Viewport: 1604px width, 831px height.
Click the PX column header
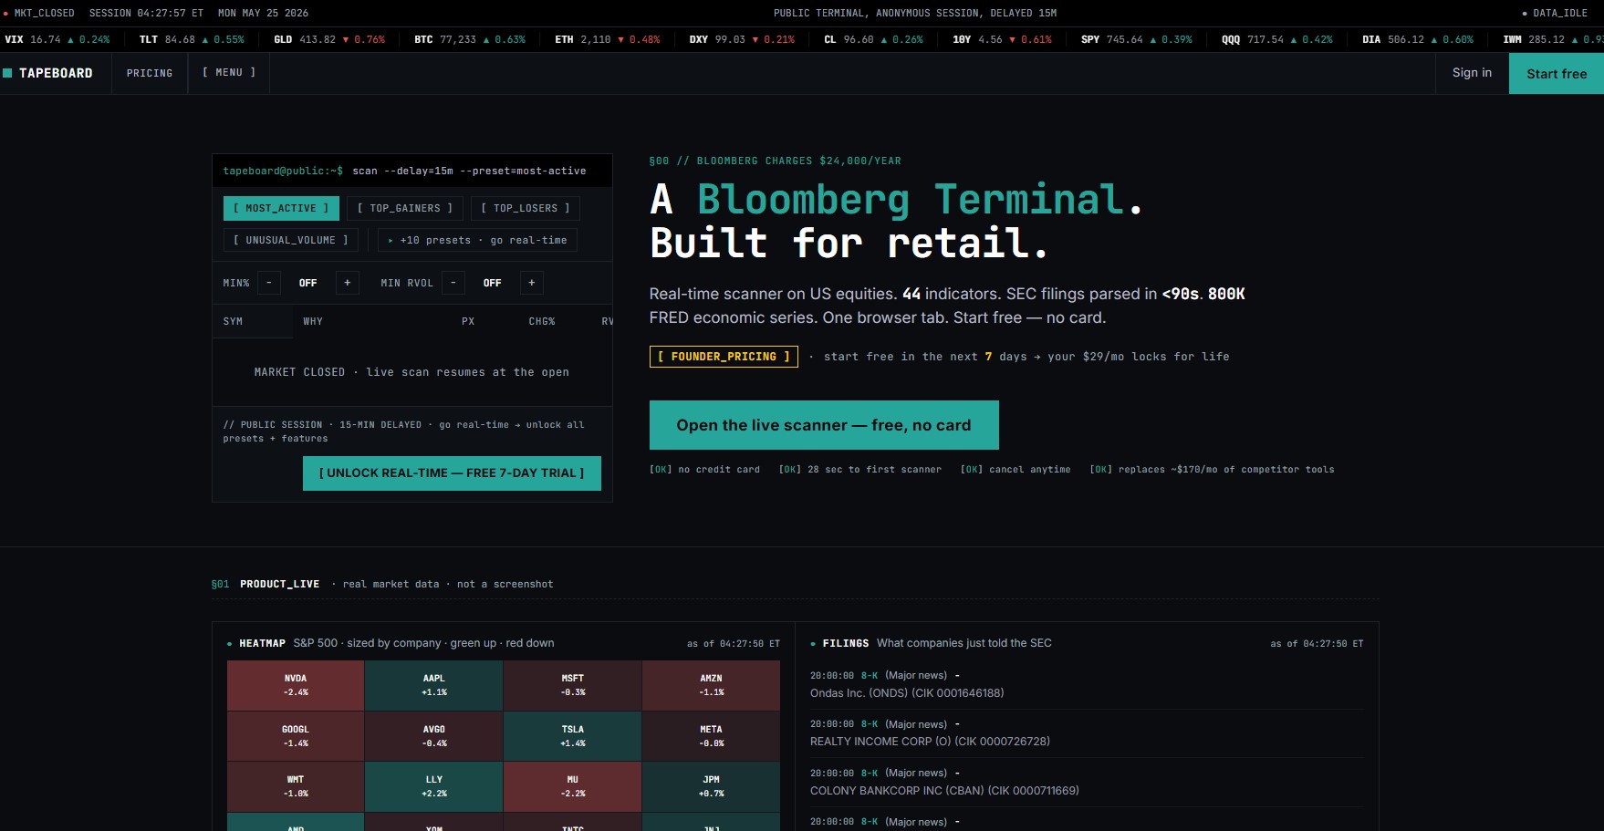[x=468, y=321]
